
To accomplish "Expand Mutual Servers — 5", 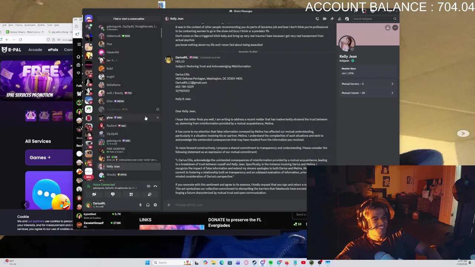I will coord(368,84).
